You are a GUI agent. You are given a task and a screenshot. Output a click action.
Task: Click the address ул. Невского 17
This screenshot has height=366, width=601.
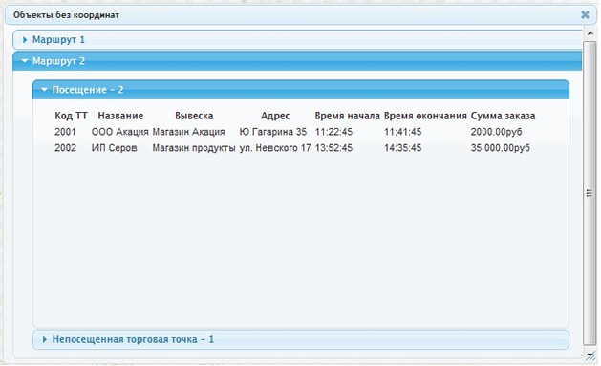click(x=275, y=148)
